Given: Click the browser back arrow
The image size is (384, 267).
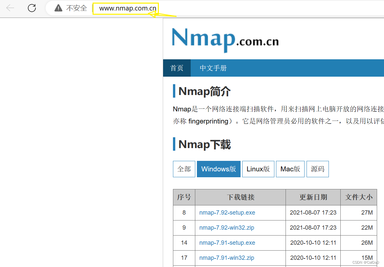Looking at the screenshot, I should [10, 8].
